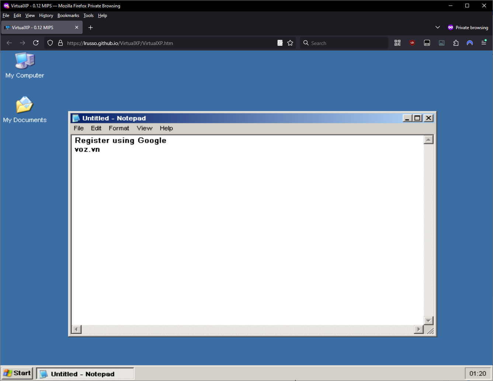Minimize the Notepad window

[407, 118]
